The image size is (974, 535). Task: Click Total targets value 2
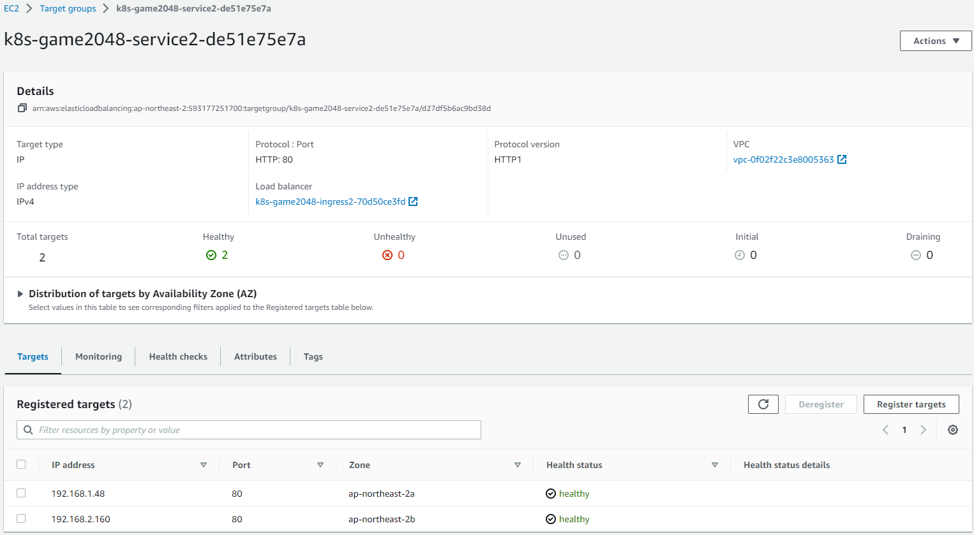(x=42, y=258)
